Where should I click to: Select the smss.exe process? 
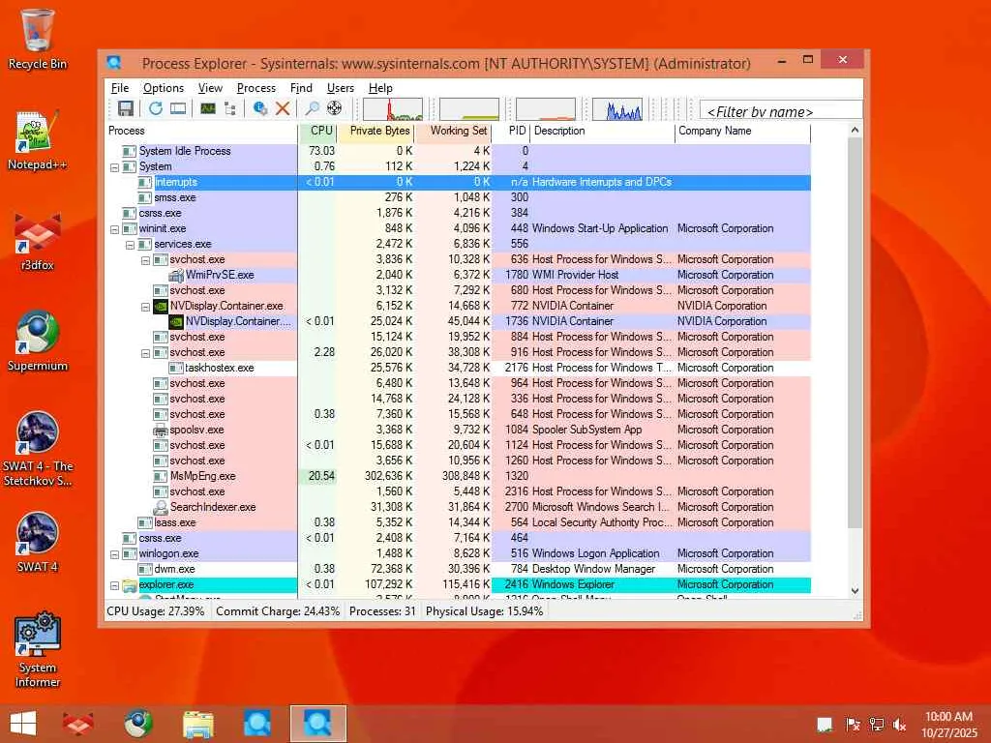pyautogui.click(x=458, y=197)
